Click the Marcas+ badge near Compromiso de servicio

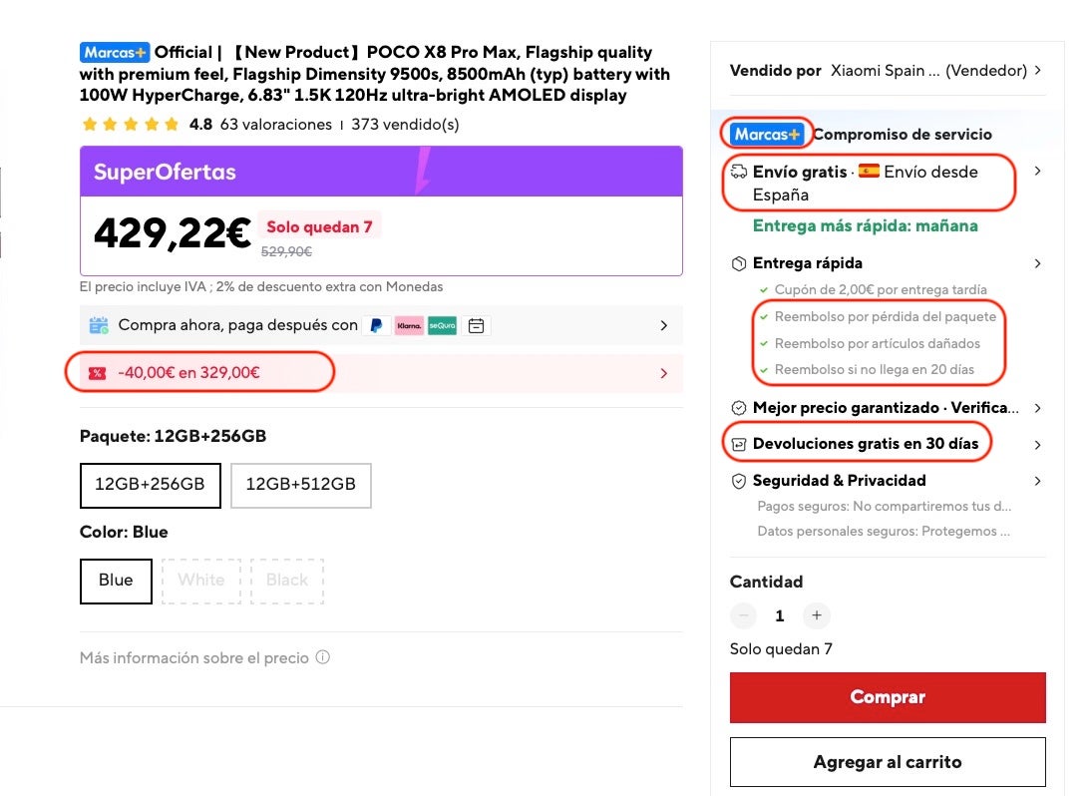(x=766, y=132)
